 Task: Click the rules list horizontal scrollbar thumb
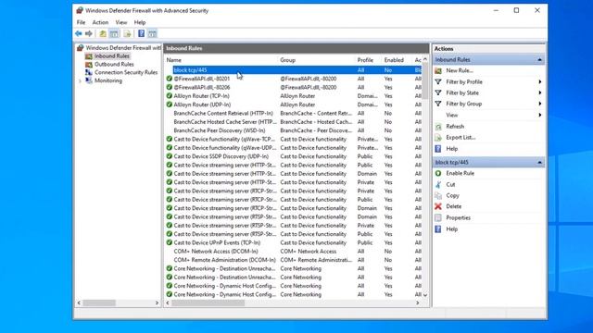(x=208, y=302)
